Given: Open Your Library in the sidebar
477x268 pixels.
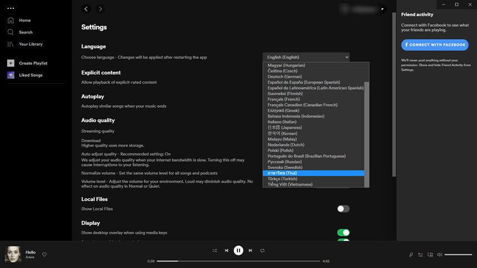Looking at the screenshot, I should click(x=31, y=44).
